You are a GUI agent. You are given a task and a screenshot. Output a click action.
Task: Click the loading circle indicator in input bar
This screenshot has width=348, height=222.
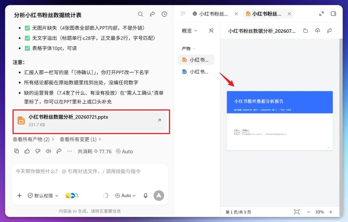[x=106, y=196]
